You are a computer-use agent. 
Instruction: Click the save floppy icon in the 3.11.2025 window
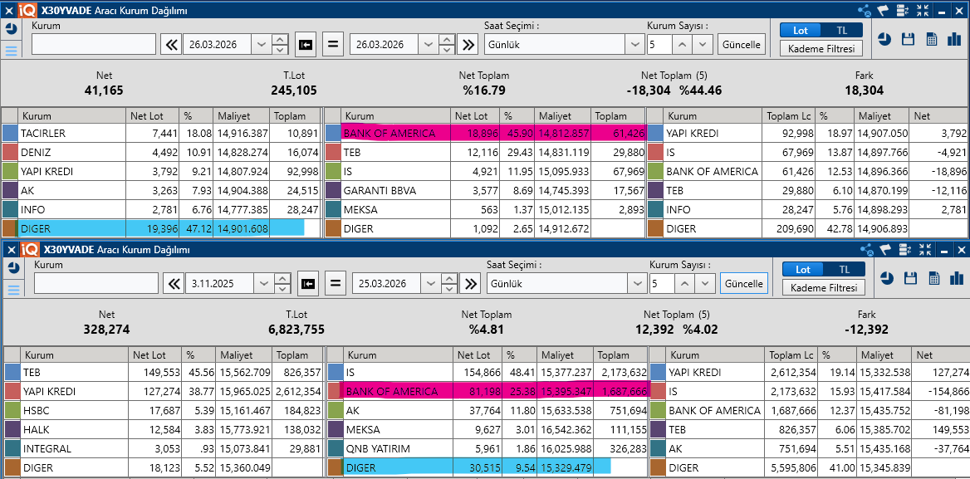910,279
